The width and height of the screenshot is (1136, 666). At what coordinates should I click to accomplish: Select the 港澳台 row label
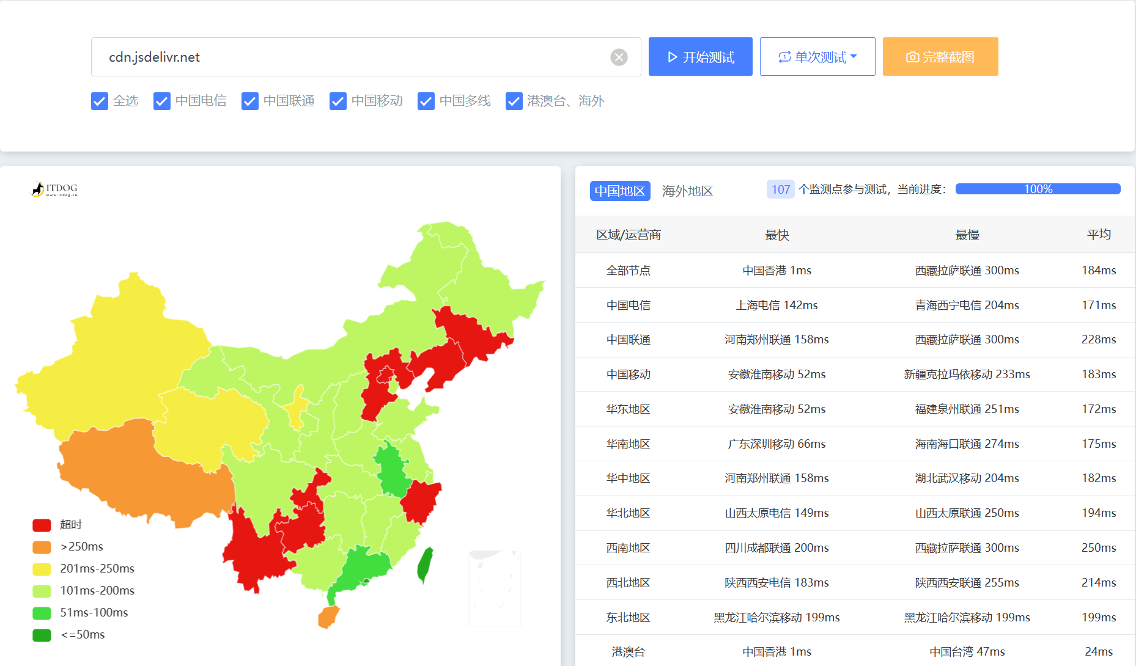(629, 652)
